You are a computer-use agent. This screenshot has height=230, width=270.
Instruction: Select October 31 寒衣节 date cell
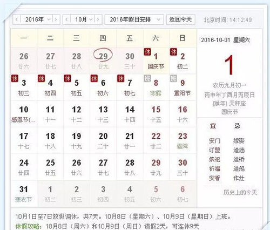point(24,194)
